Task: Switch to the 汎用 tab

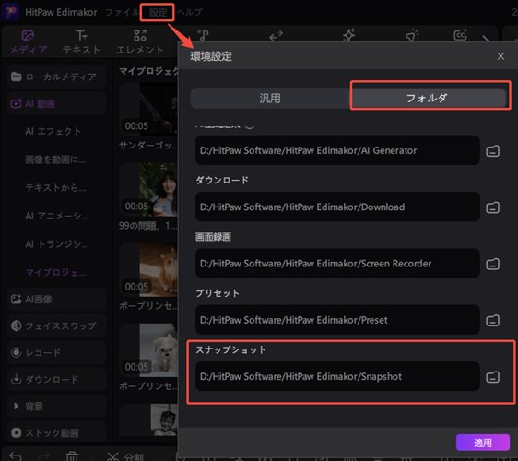Action: [x=270, y=98]
